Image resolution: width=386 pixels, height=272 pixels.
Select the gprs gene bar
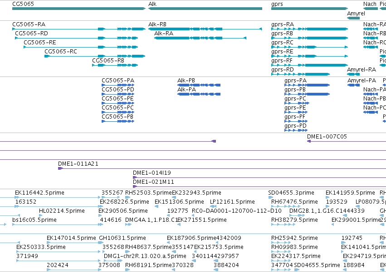(309, 9)
